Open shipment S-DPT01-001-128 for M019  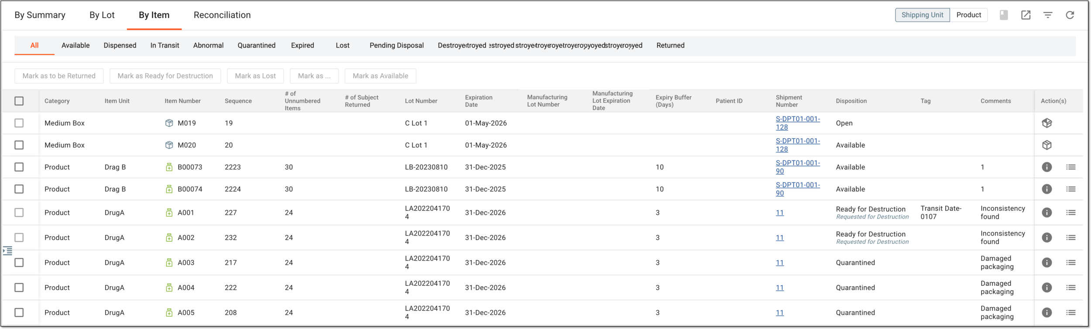798,123
